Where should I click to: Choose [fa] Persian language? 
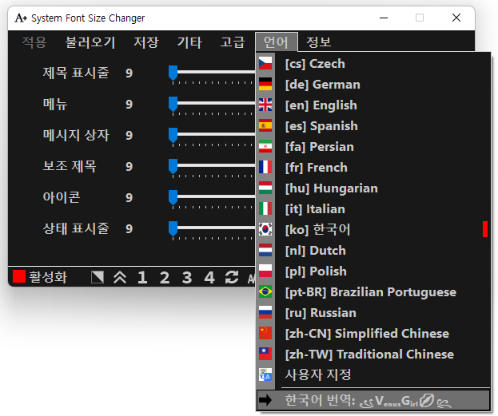373,147
